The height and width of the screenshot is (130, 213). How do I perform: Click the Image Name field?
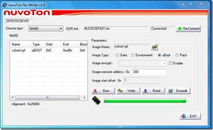[132, 47]
